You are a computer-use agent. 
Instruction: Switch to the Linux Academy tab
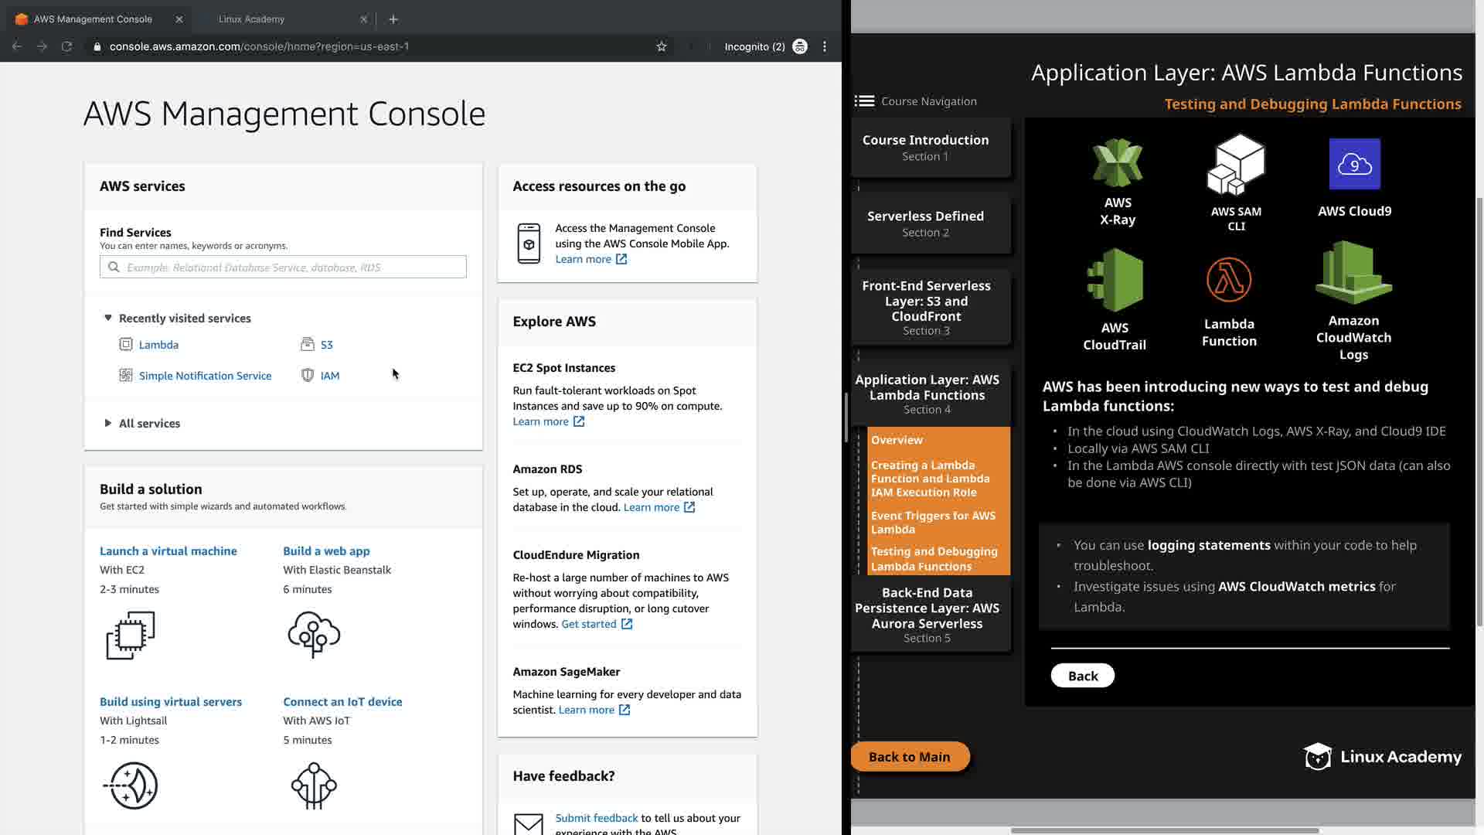pyautogui.click(x=252, y=19)
